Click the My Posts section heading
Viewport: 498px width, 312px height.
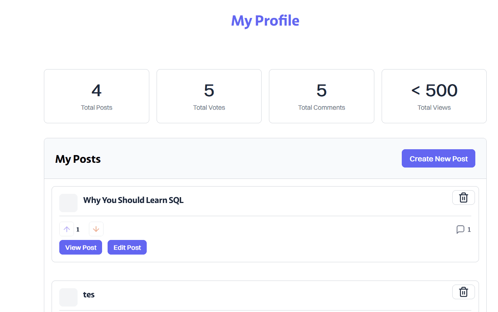[78, 159]
